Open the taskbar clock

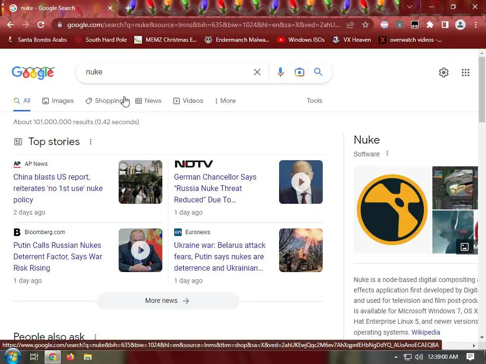[443, 357]
